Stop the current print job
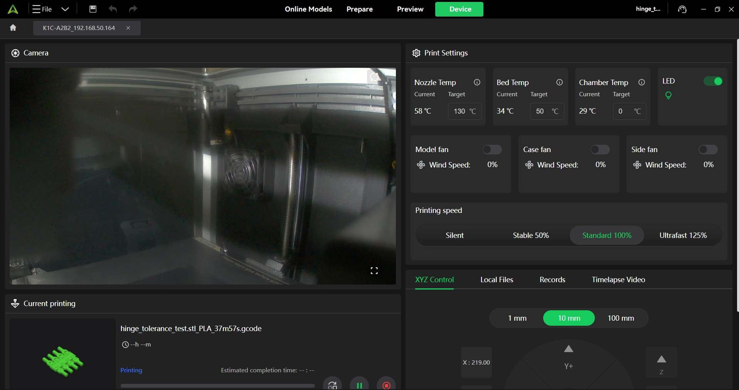The image size is (739, 390). 386,385
